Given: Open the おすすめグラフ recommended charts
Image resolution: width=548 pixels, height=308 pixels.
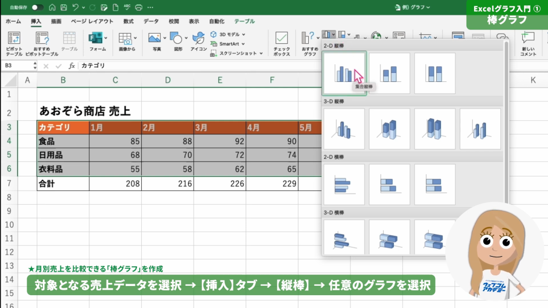Looking at the screenshot, I should coord(310,43).
